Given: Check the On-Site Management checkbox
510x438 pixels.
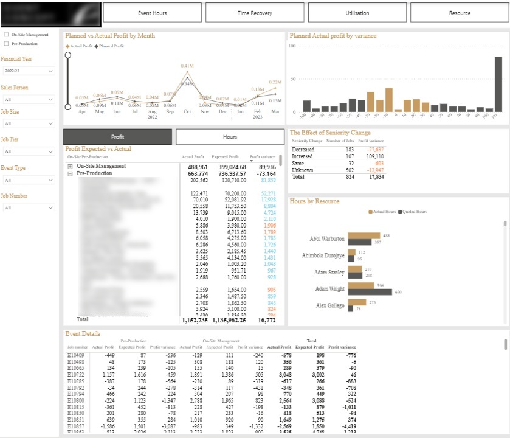Looking at the screenshot, I should tap(5, 35).
